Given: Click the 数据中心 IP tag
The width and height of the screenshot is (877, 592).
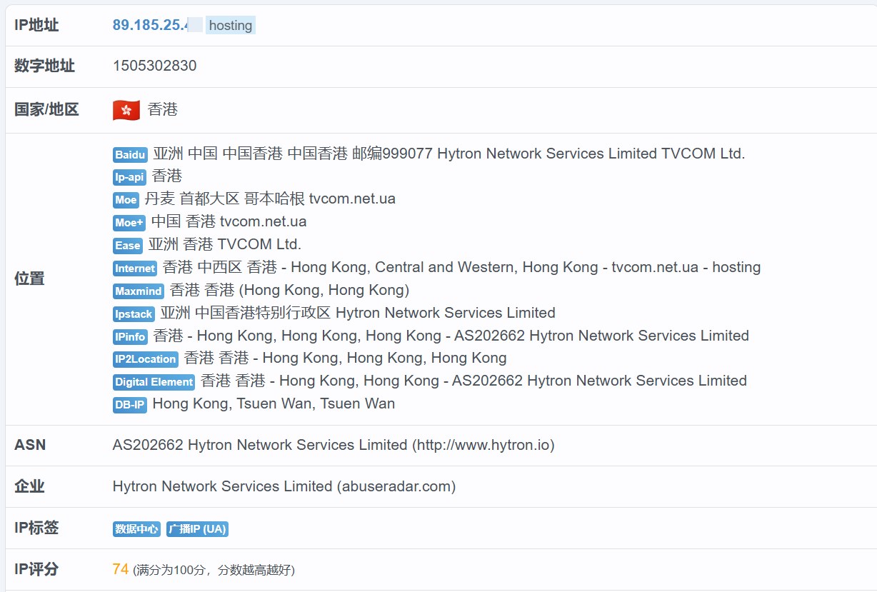Looking at the screenshot, I should click(136, 529).
